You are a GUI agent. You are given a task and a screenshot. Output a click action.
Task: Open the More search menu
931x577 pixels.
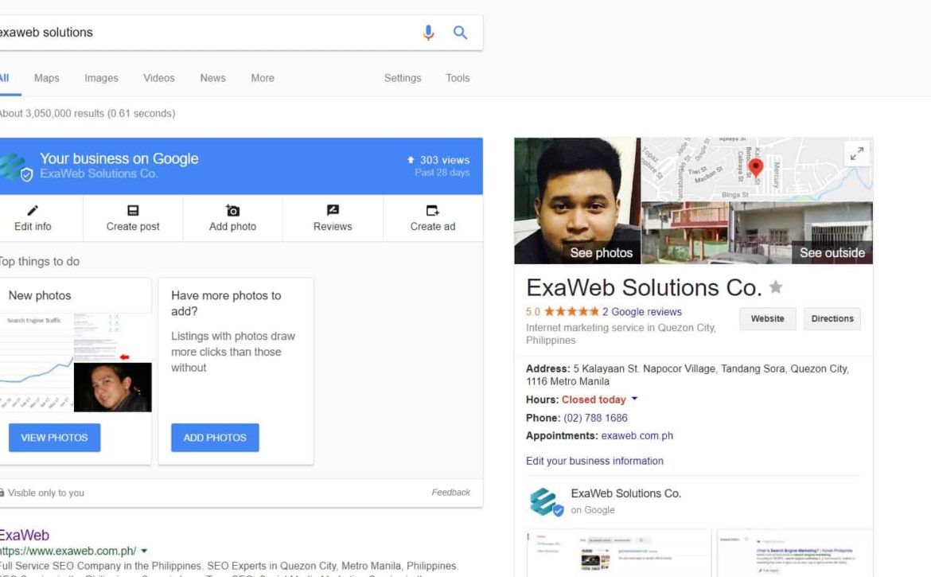tap(263, 78)
